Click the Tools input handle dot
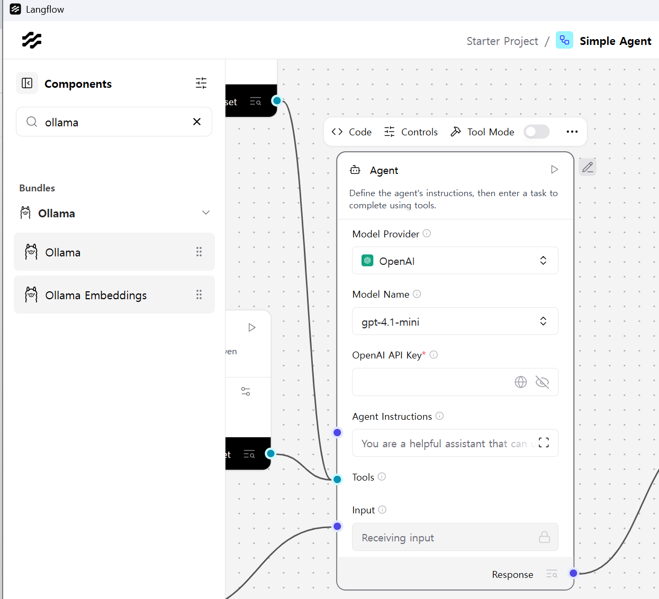 (x=337, y=480)
